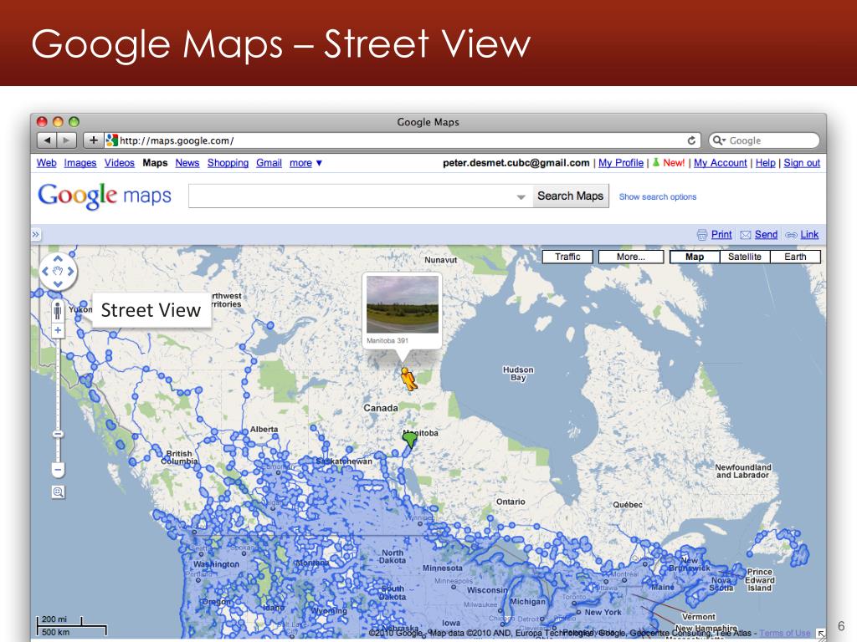This screenshot has height=642, width=857.
Task: Click the orange pegman on the map
Action: click(408, 379)
